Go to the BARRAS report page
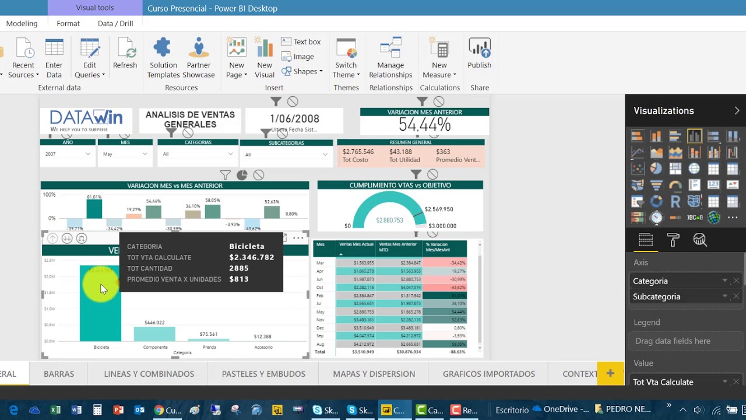Viewport: 746px width, 420px height. pyautogui.click(x=59, y=374)
